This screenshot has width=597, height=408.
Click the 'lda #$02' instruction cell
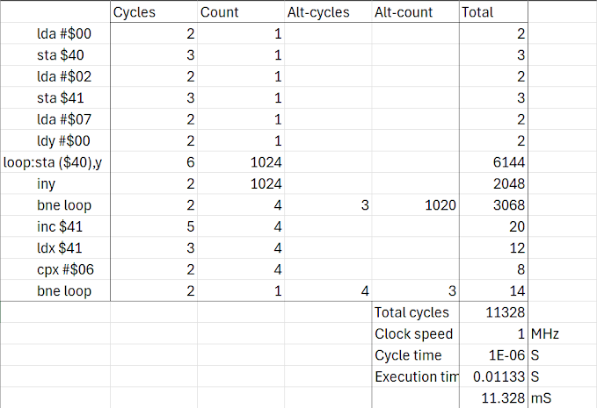(x=55, y=76)
